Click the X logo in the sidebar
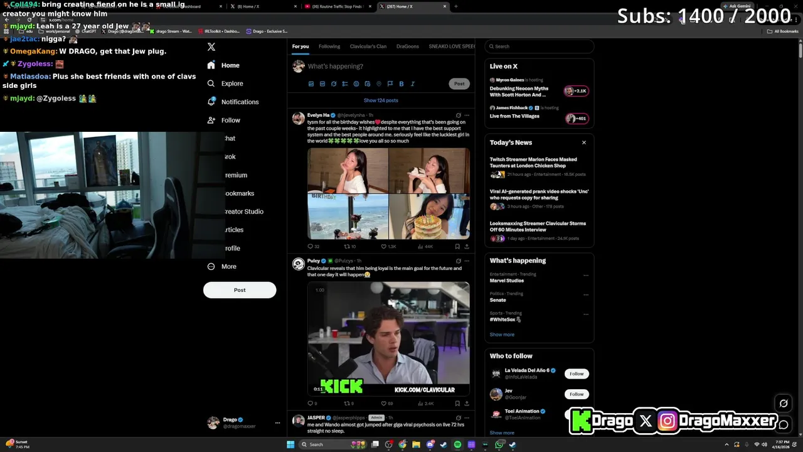803x452 pixels. click(211, 47)
